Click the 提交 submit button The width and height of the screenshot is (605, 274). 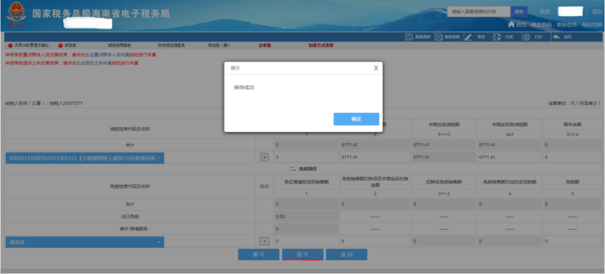[302, 254]
